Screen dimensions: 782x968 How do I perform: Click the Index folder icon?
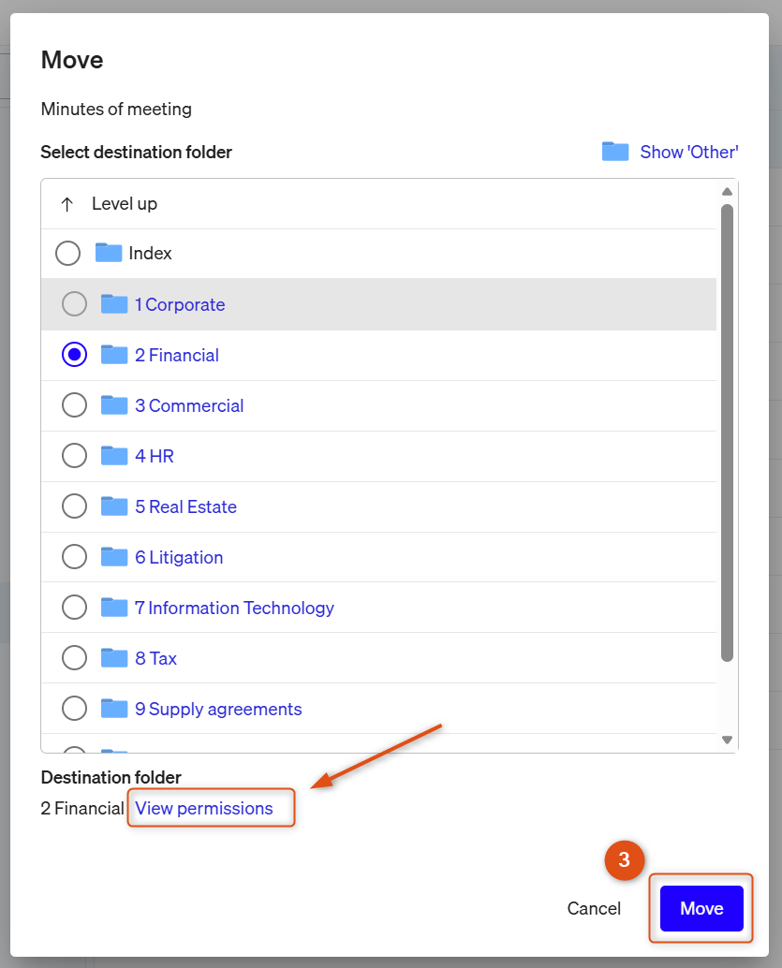(x=109, y=253)
